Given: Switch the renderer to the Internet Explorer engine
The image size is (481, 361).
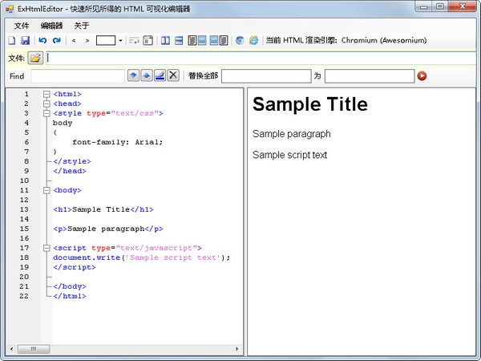Looking at the screenshot, I should pos(253,40).
